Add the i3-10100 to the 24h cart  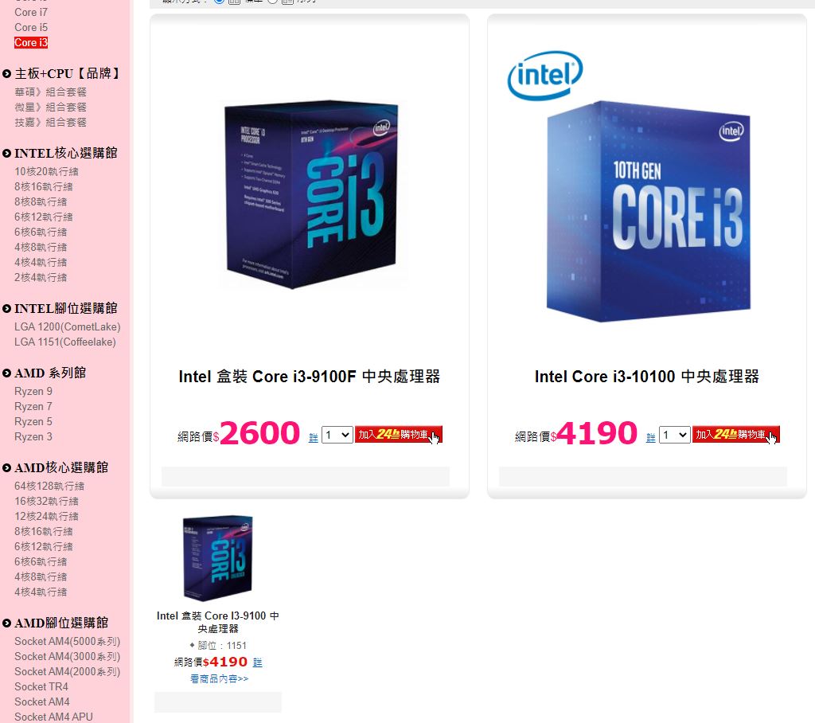tap(735, 435)
